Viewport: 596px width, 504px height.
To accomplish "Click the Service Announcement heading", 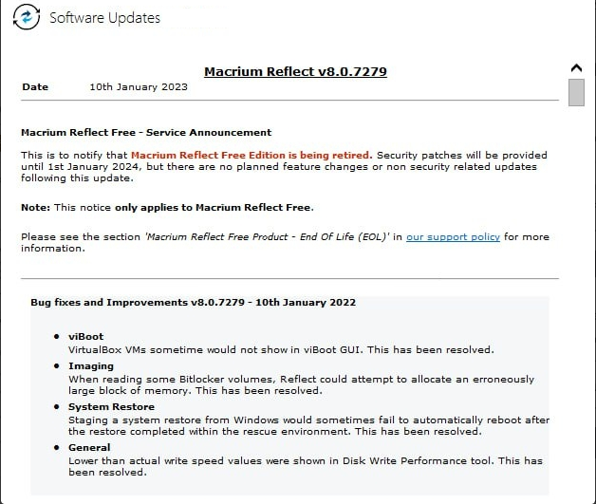I will point(146,133).
